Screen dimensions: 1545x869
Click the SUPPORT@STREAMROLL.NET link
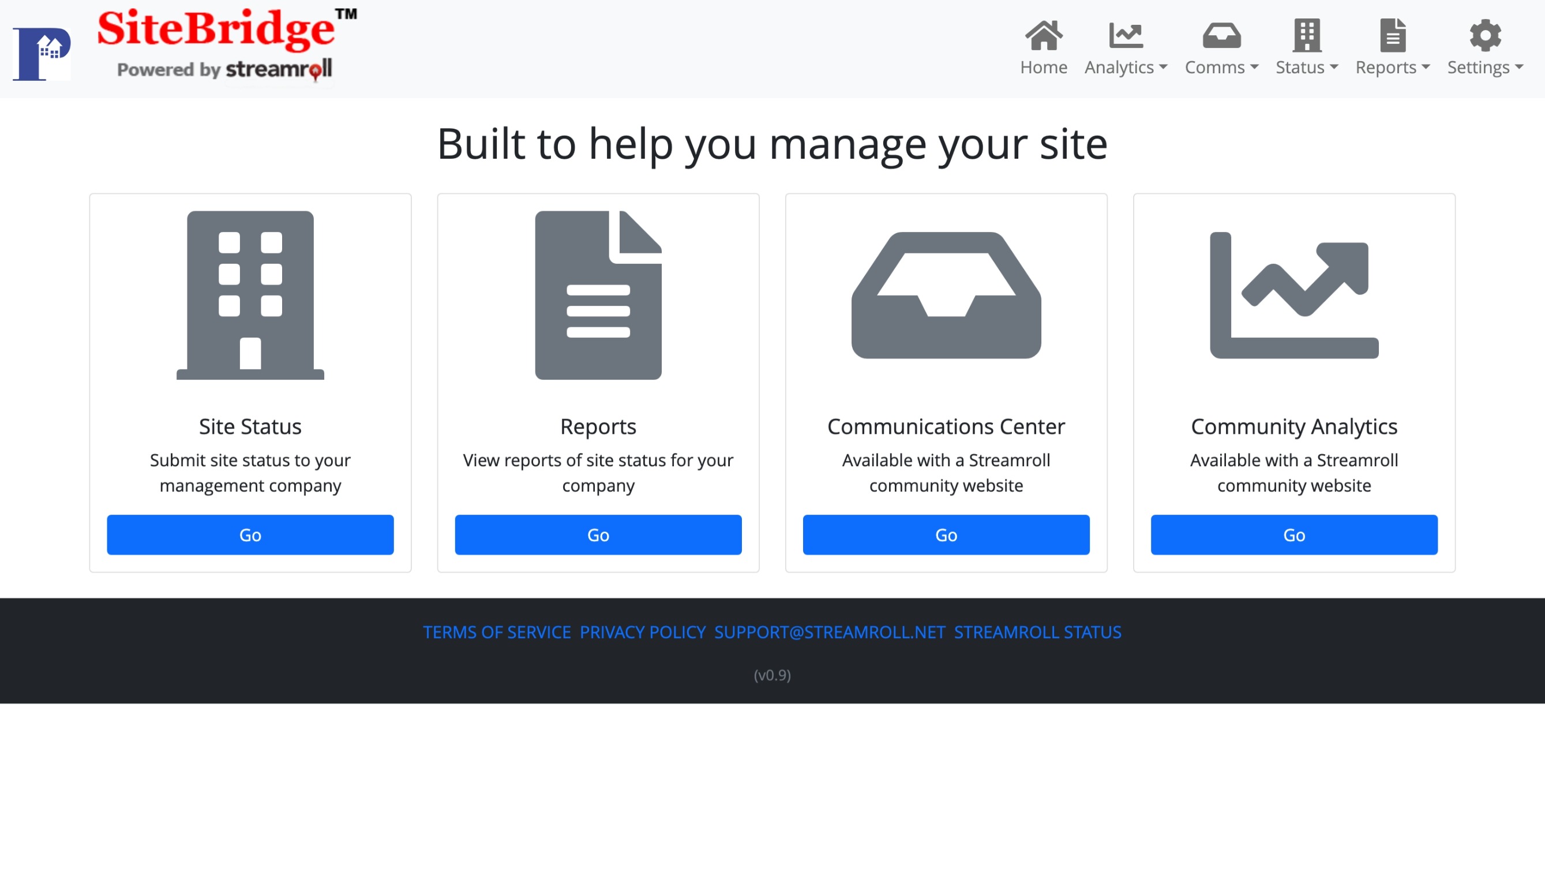(828, 631)
